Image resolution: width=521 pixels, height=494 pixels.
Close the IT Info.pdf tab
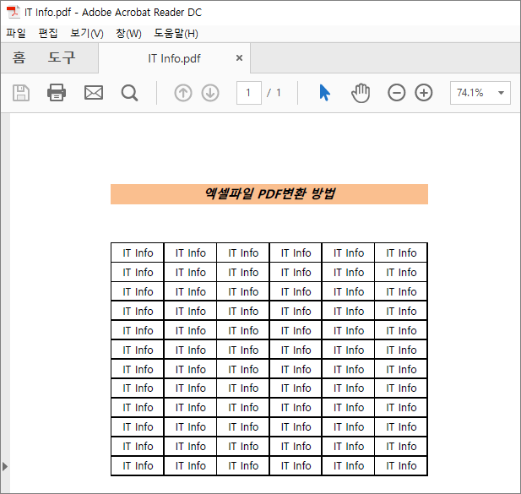coord(239,58)
